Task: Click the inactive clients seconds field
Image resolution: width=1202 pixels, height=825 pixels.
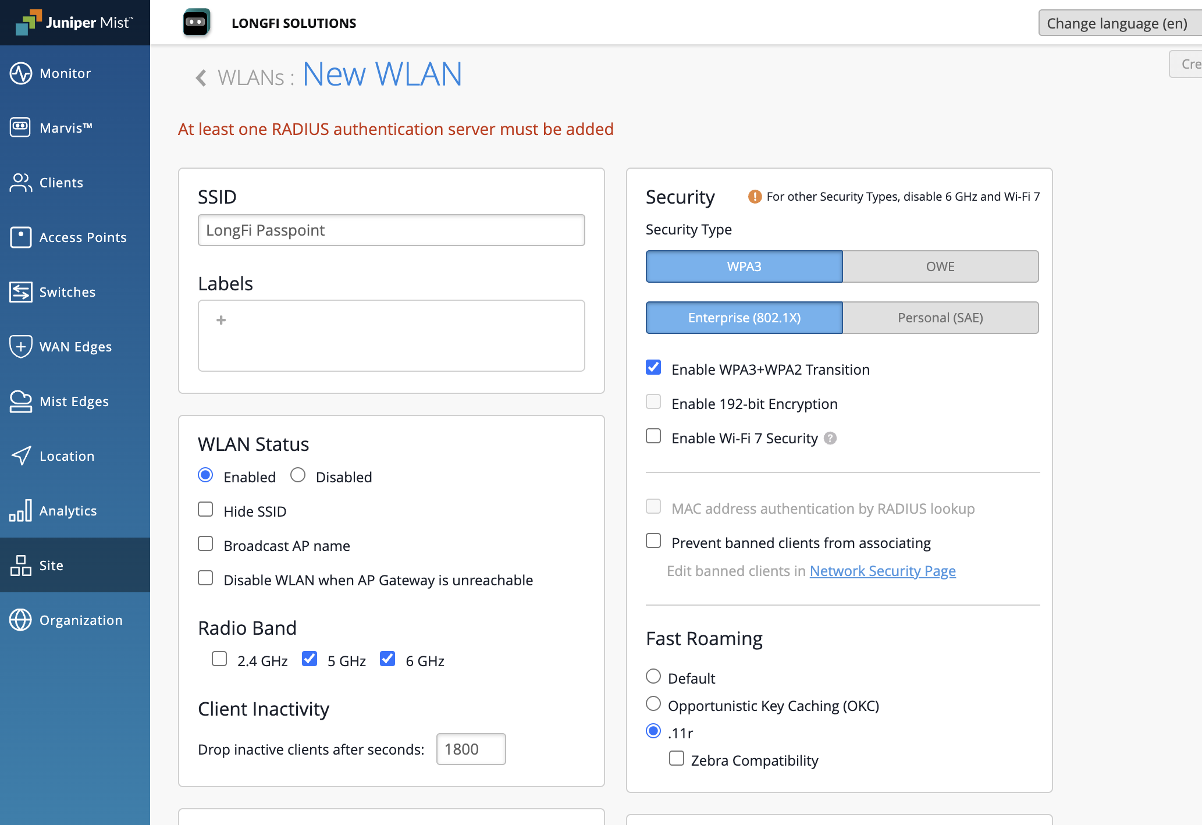Action: [471, 749]
